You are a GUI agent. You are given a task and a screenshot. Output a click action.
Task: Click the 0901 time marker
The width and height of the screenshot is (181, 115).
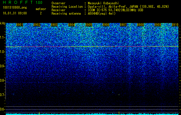click(x=20, y=25)
